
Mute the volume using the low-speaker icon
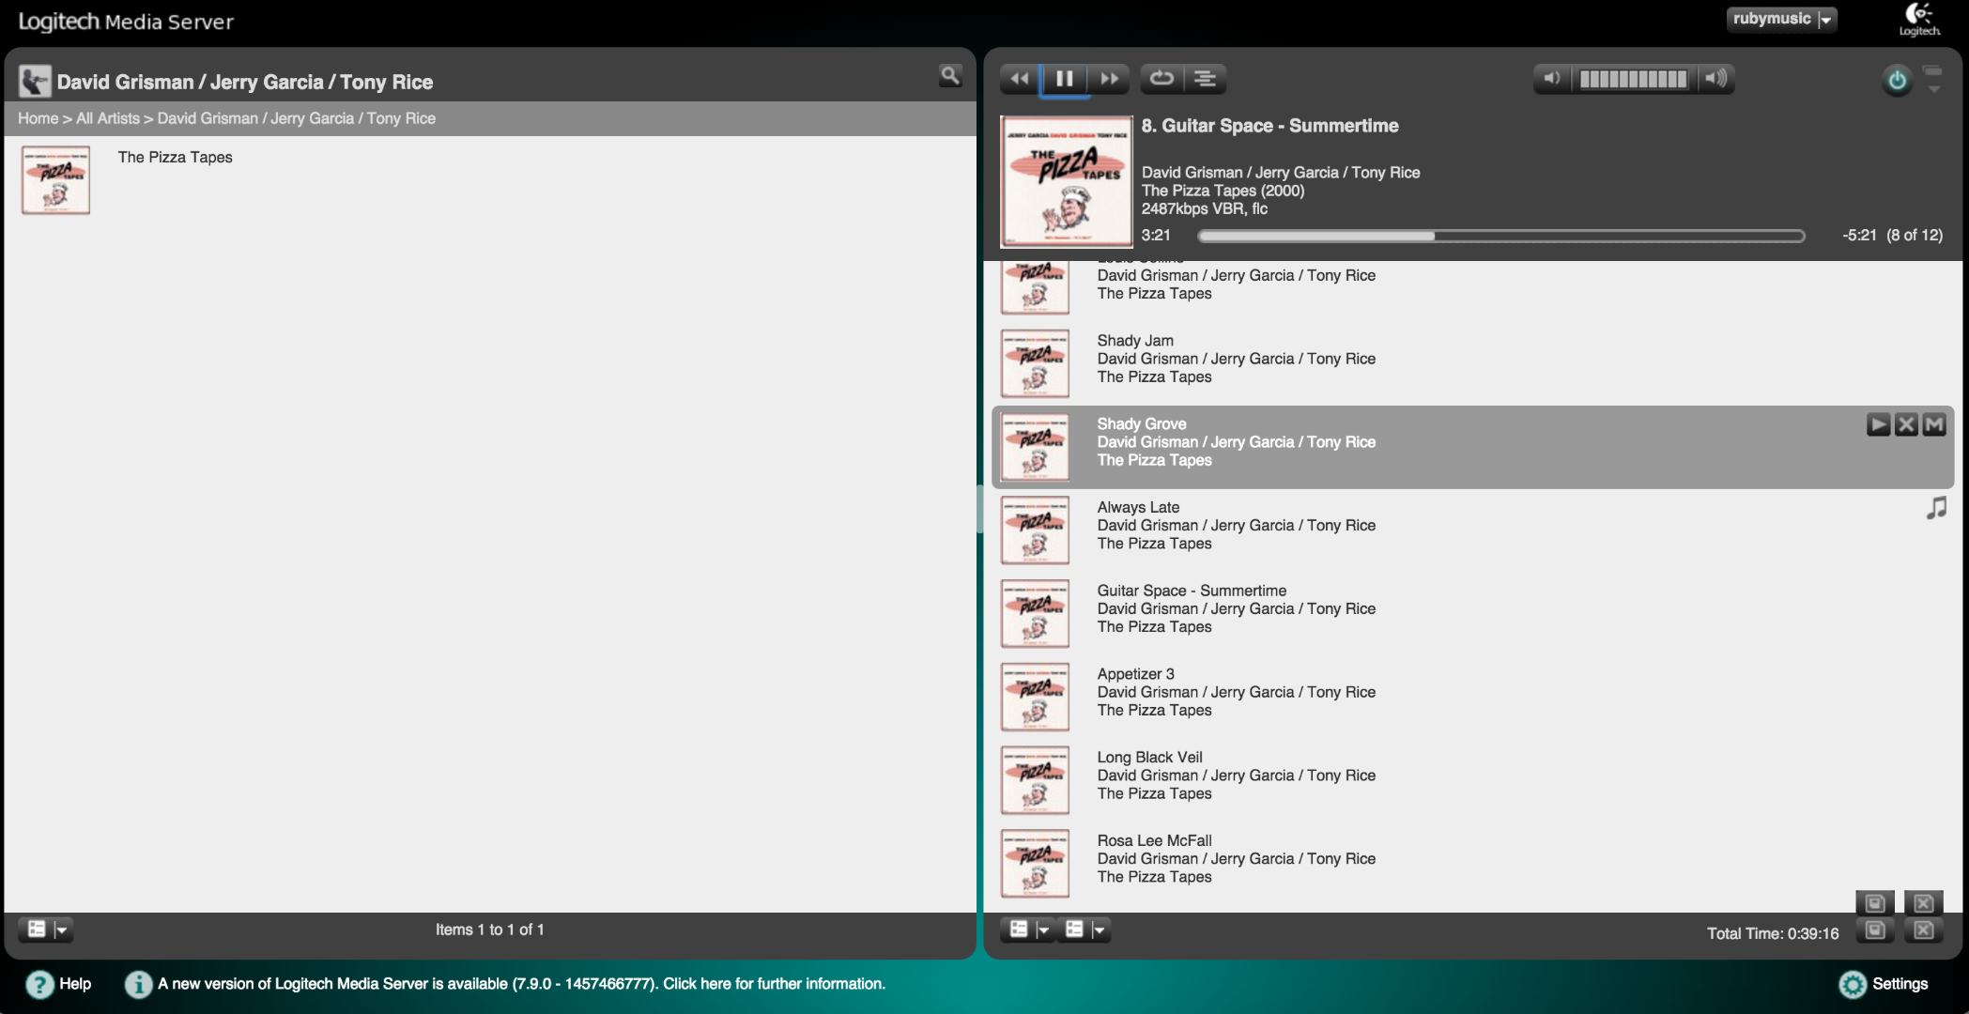[x=1551, y=79]
